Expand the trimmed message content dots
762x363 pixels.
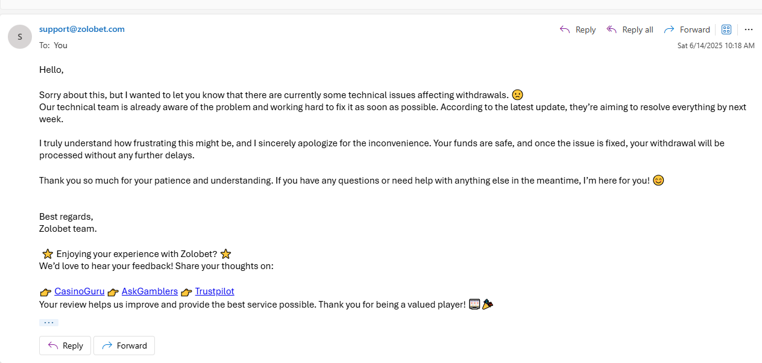(49, 323)
